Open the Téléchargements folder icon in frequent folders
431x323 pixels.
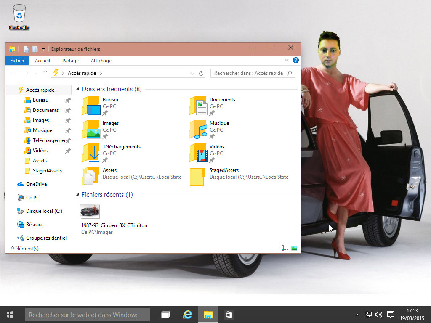pyautogui.click(x=91, y=153)
